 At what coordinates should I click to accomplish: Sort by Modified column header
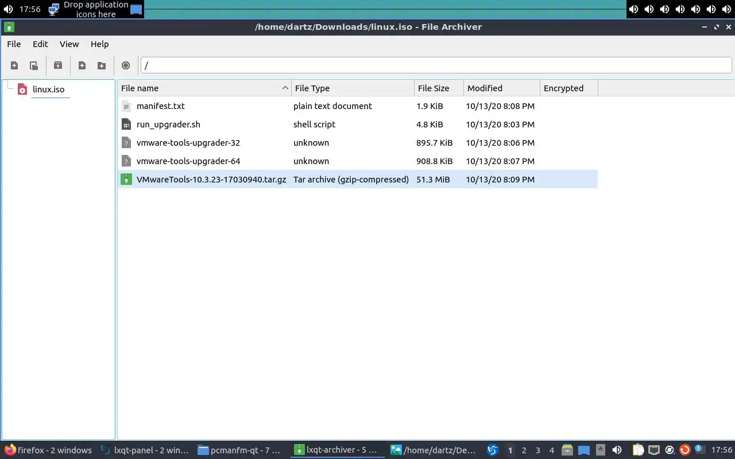coord(502,88)
